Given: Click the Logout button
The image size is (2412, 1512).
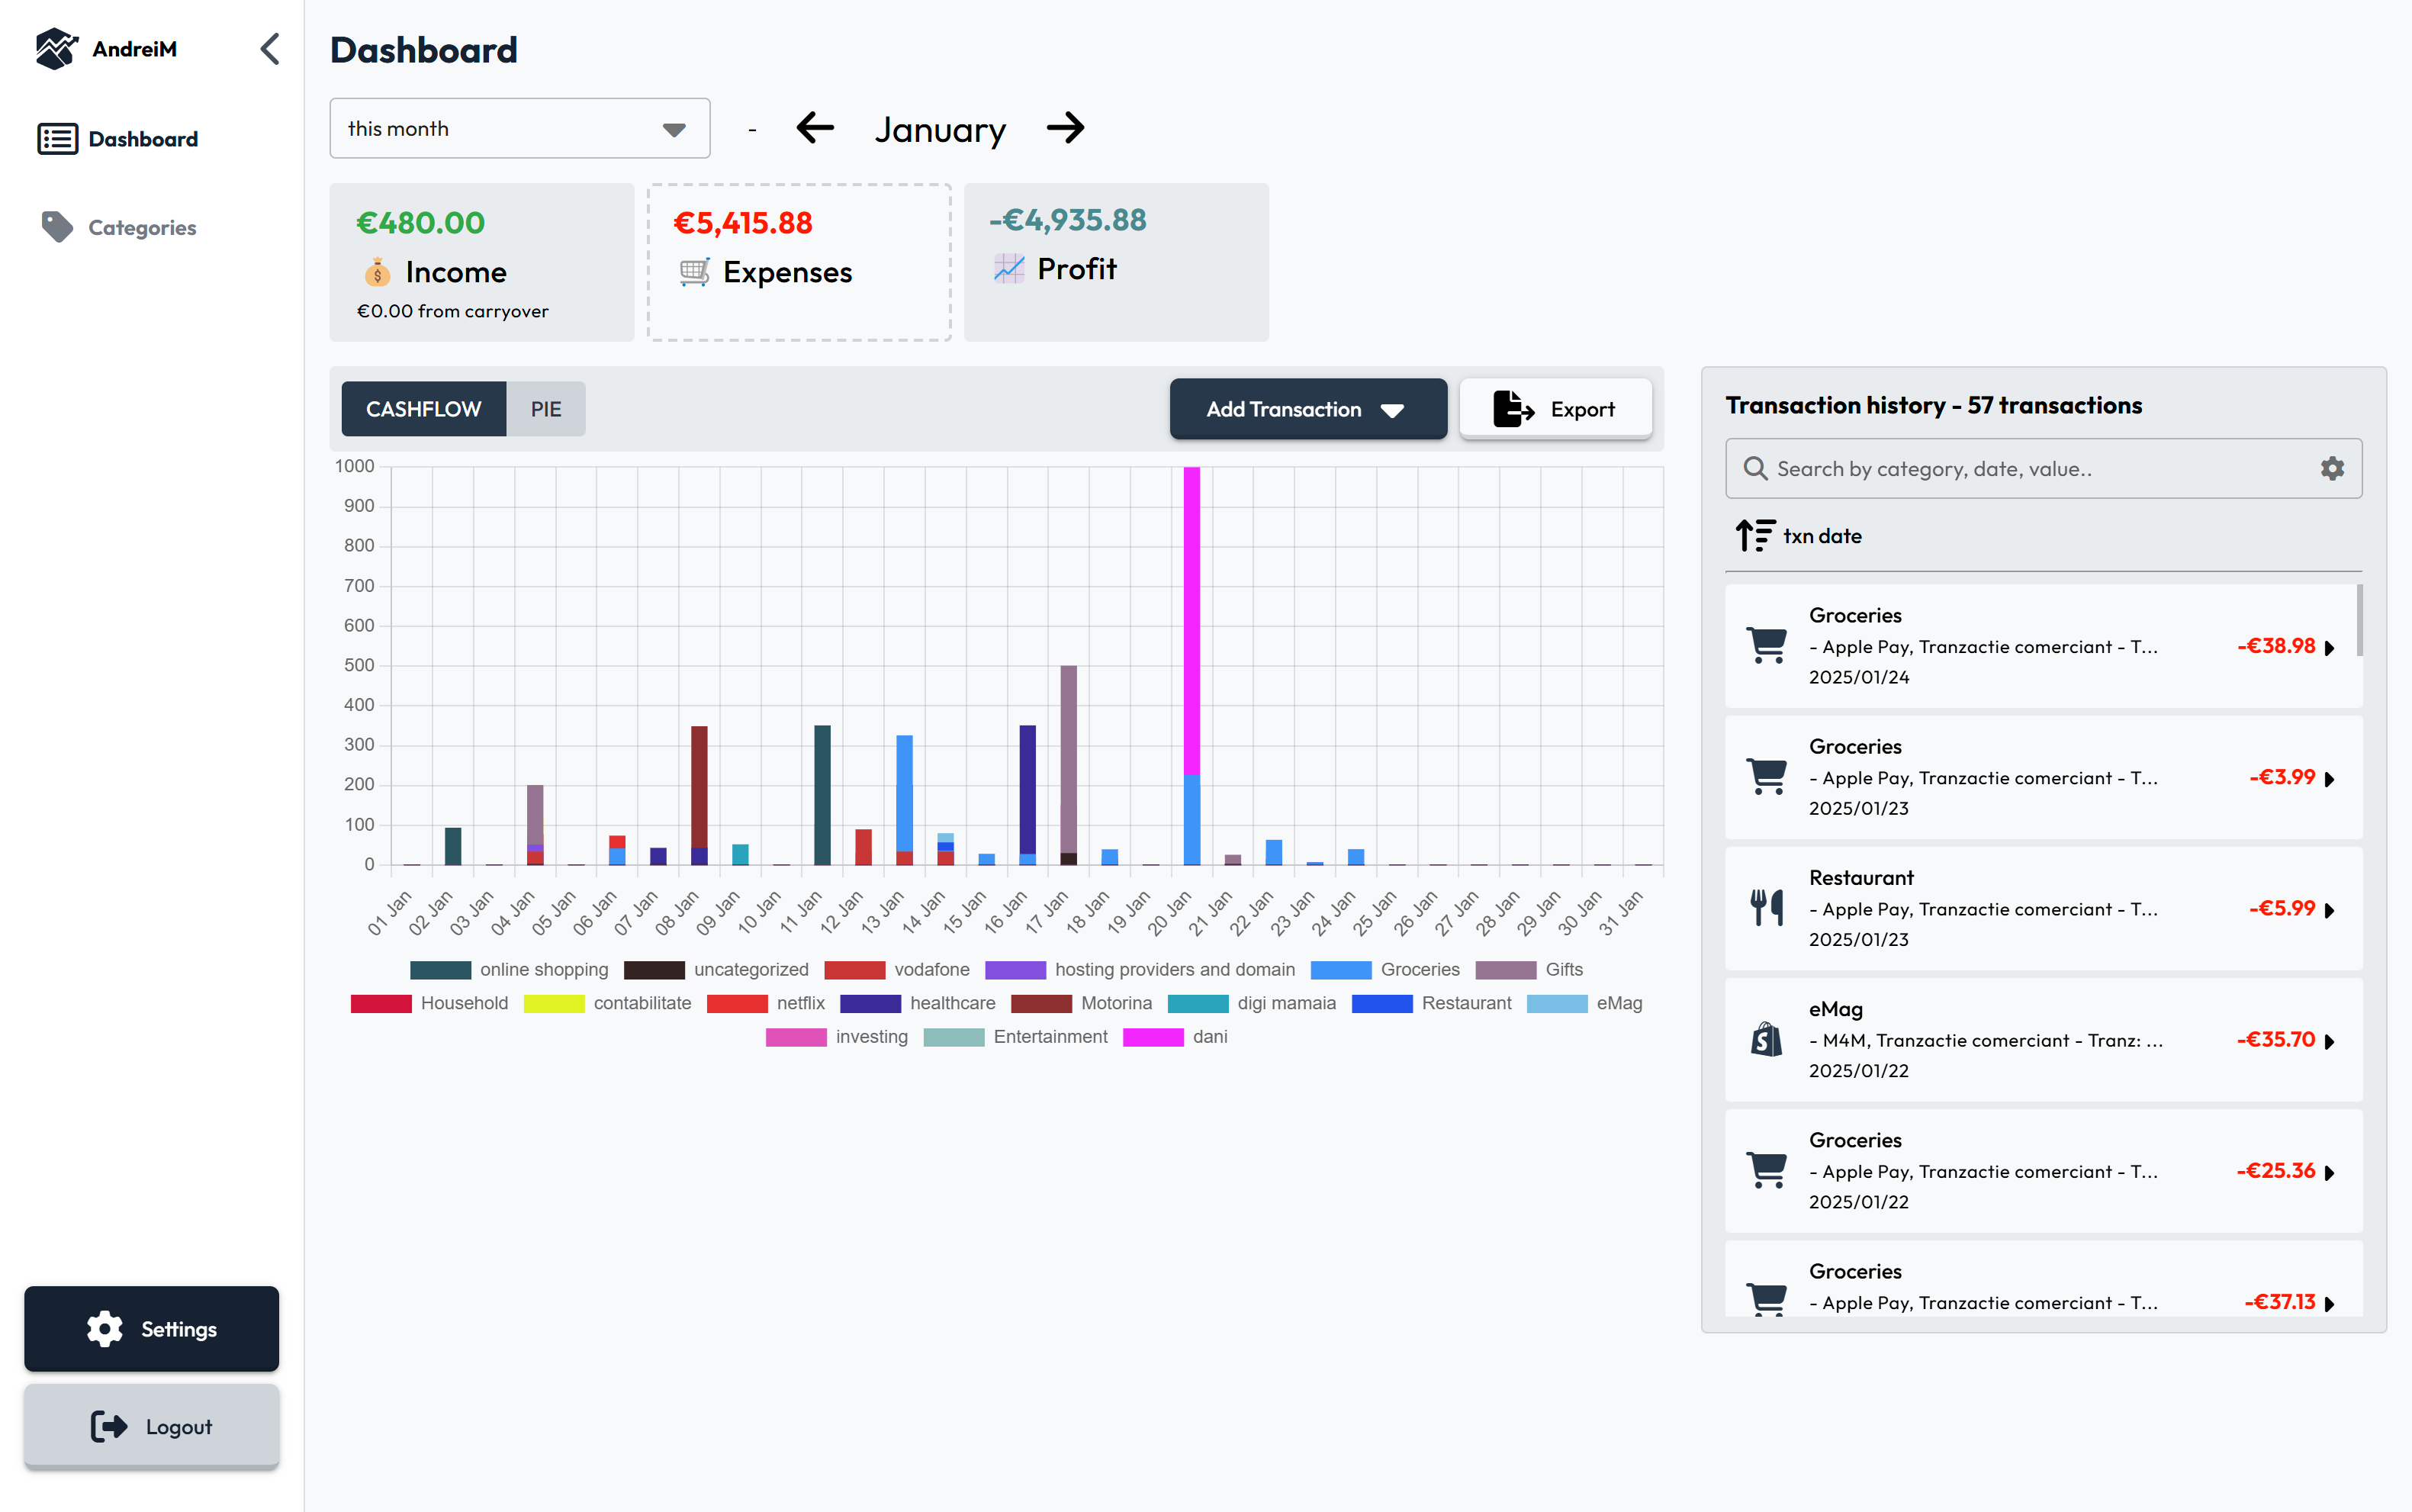Looking at the screenshot, I should [x=152, y=1426].
